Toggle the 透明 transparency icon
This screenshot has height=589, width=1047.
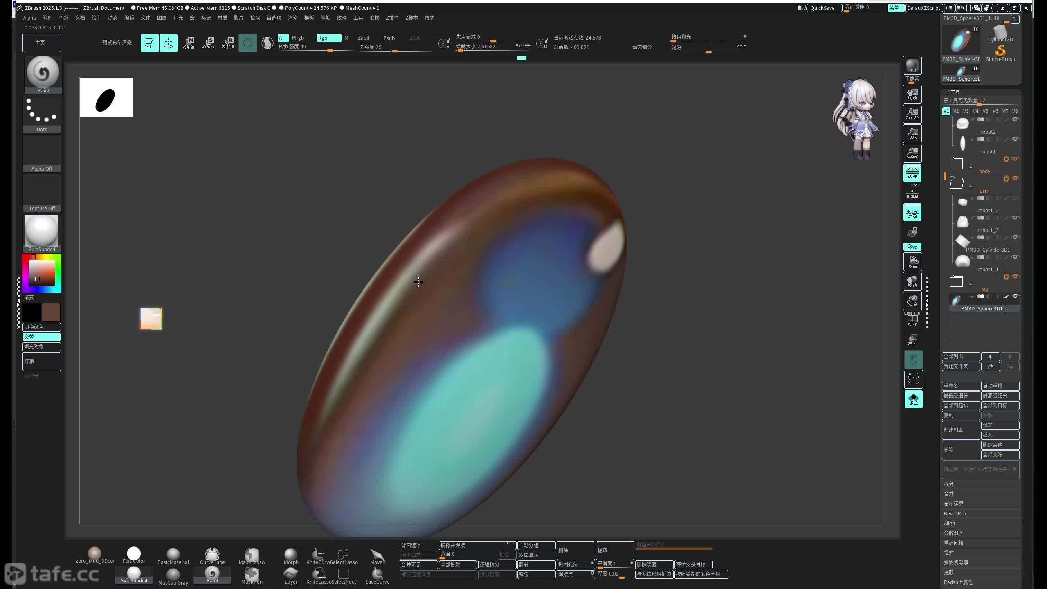point(912,340)
